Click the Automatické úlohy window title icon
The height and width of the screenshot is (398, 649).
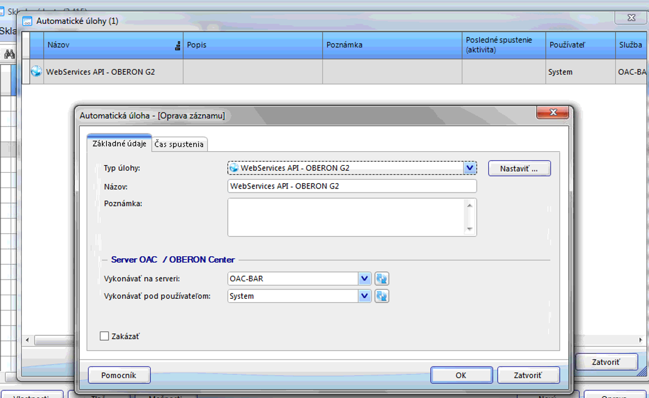[x=27, y=21]
